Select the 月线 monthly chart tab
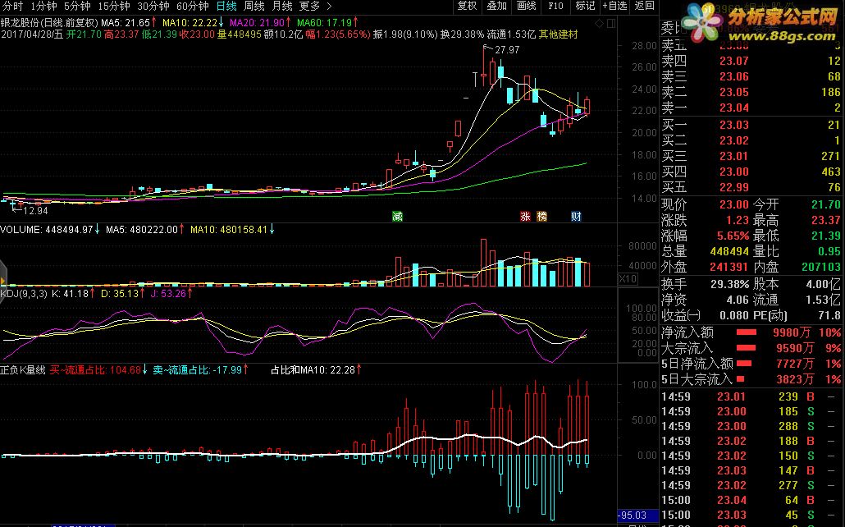Image resolution: width=845 pixels, height=527 pixels. pyautogui.click(x=282, y=7)
